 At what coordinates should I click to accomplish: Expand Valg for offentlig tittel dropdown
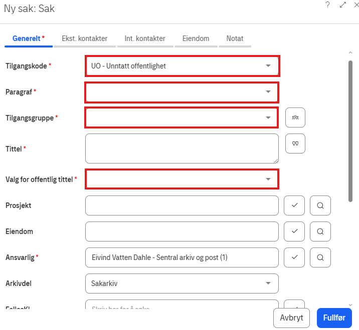[x=268, y=179]
